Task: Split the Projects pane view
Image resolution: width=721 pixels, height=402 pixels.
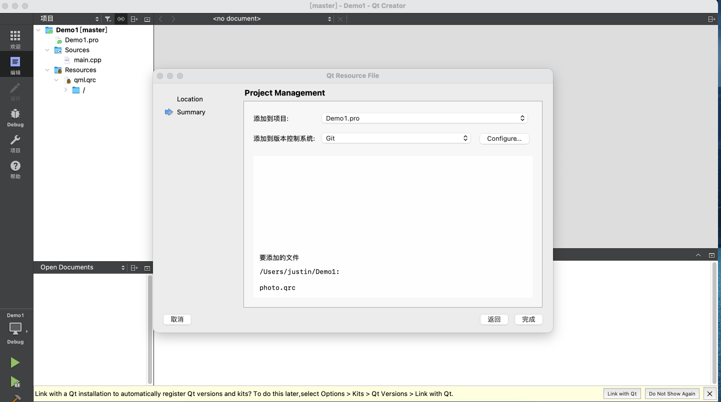Action: tap(134, 19)
